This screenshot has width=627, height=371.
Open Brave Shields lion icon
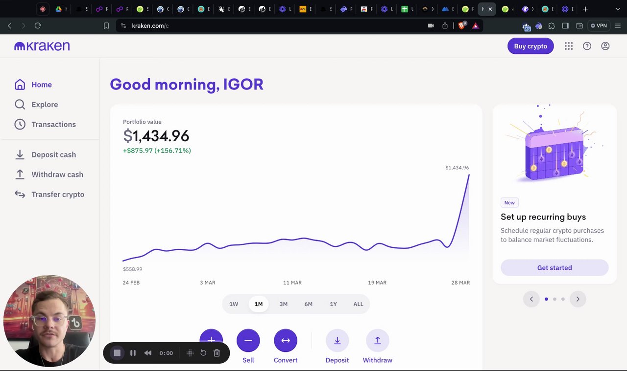(x=462, y=25)
